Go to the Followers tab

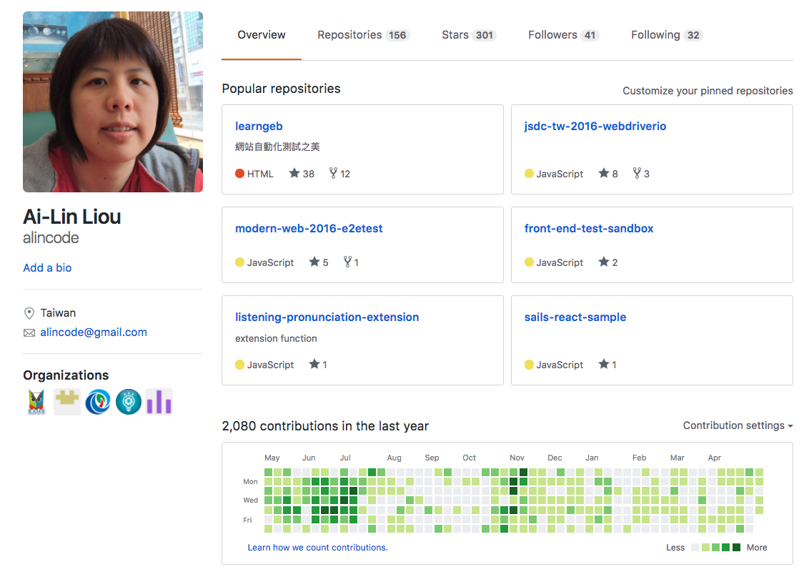coord(563,35)
